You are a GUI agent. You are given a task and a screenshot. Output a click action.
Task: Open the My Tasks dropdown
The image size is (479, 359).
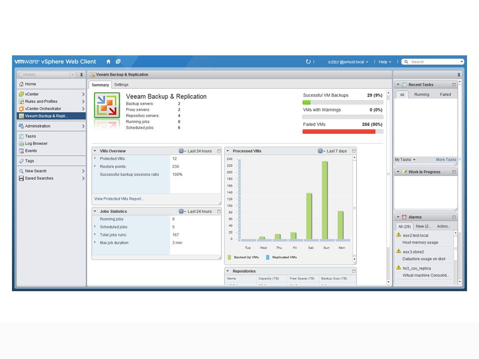point(405,160)
